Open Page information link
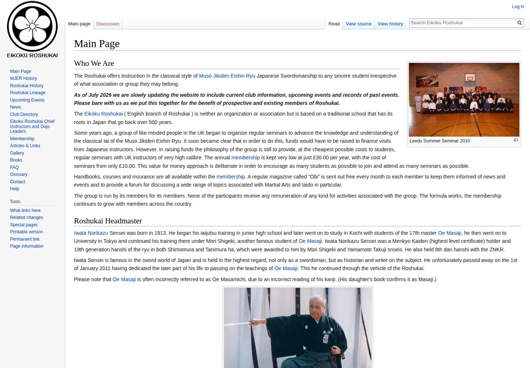 point(26,246)
